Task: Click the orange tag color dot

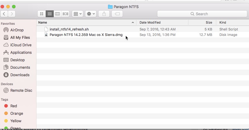Action: coord(6,113)
